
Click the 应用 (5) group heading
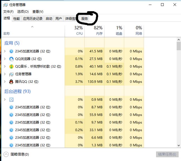click(12, 43)
